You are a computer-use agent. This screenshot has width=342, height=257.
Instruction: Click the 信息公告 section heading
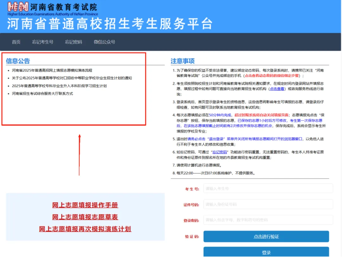pos(18,61)
